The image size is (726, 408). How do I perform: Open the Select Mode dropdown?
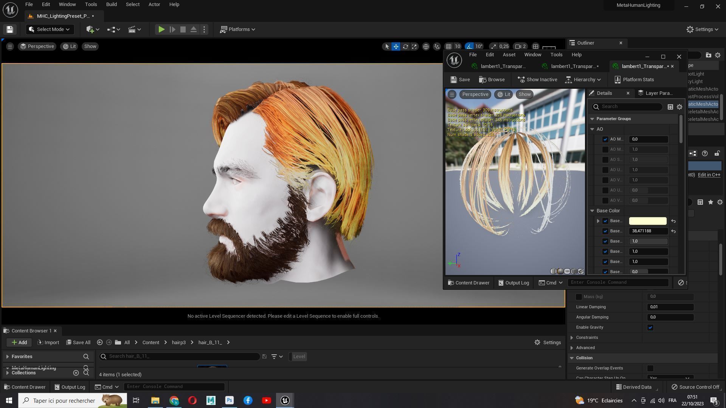click(x=50, y=29)
